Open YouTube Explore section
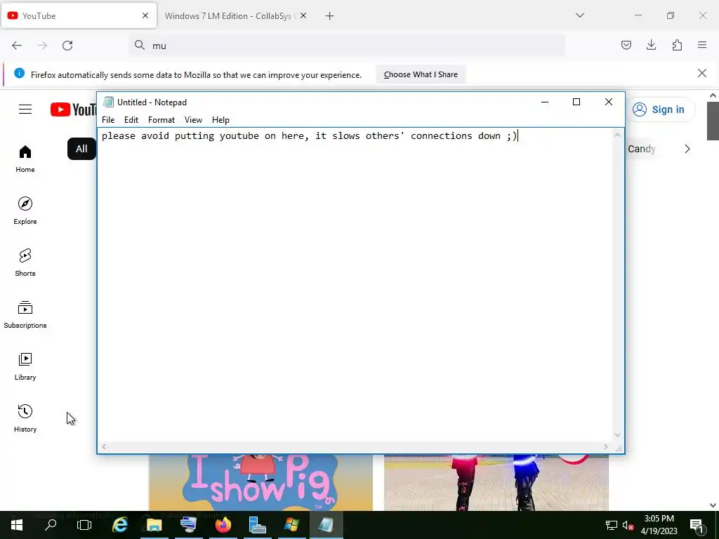Screen dimensions: 719x539 point(25,211)
